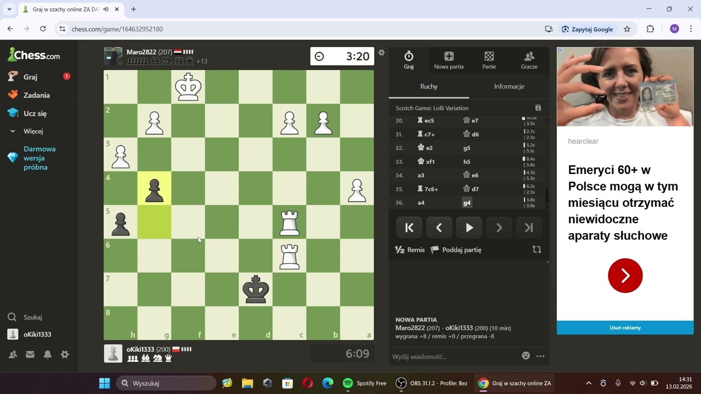Open oKiki1333 profile in sidebar
The image size is (701, 394).
37,334
